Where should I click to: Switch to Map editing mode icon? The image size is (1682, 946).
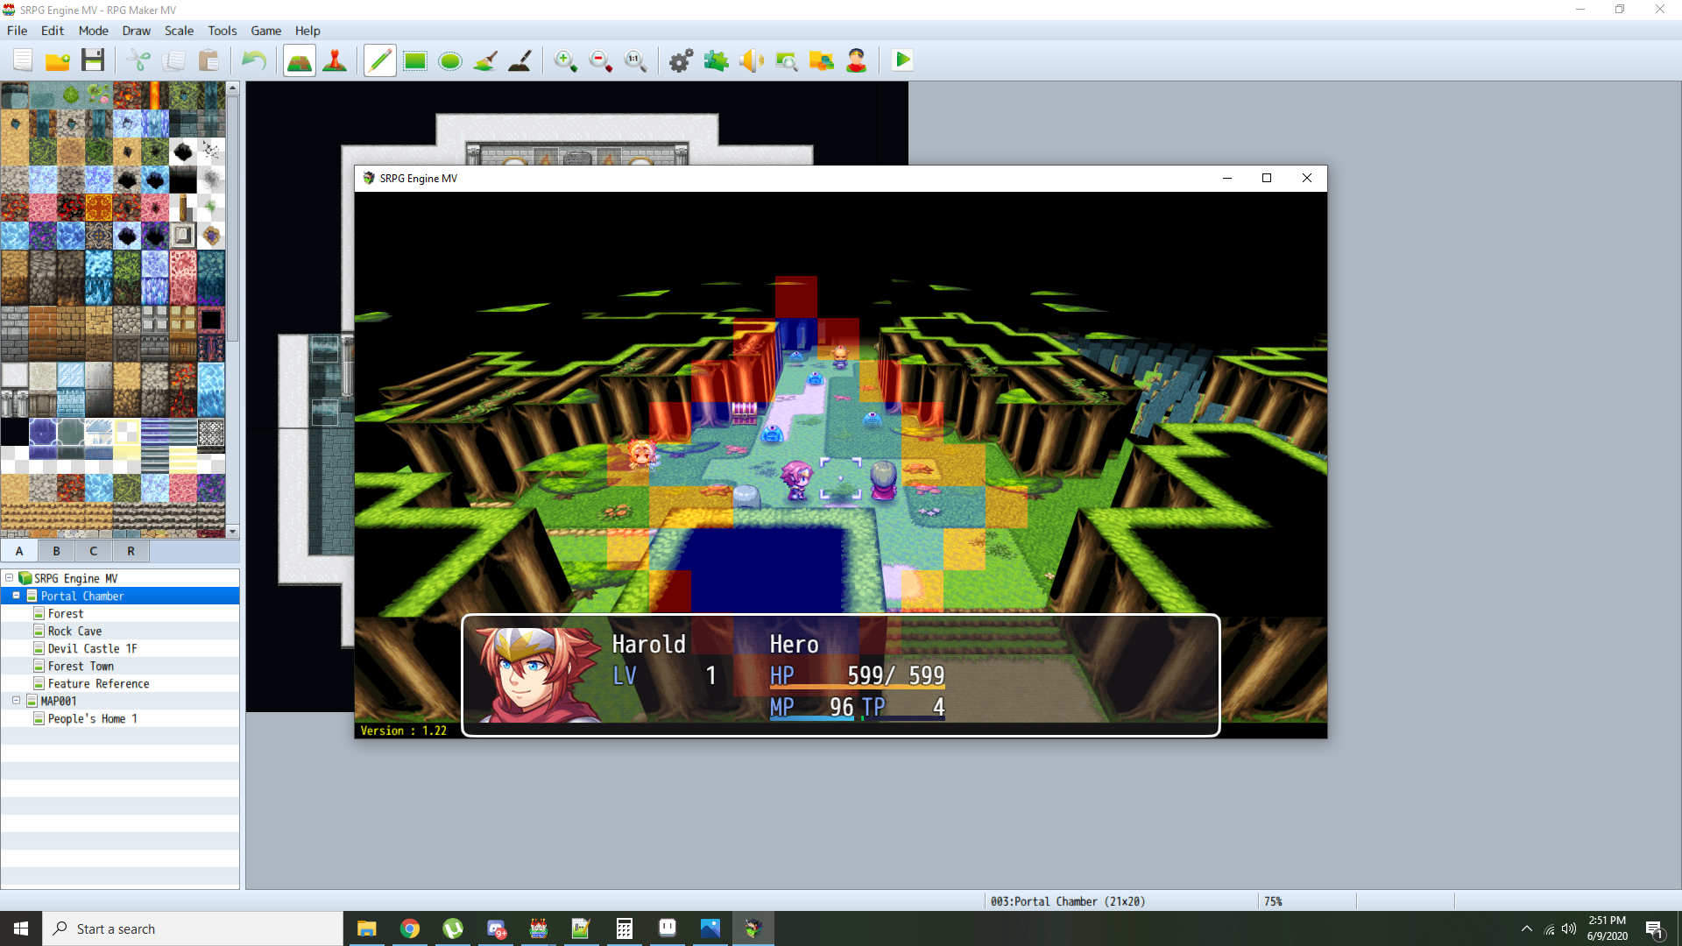point(300,60)
